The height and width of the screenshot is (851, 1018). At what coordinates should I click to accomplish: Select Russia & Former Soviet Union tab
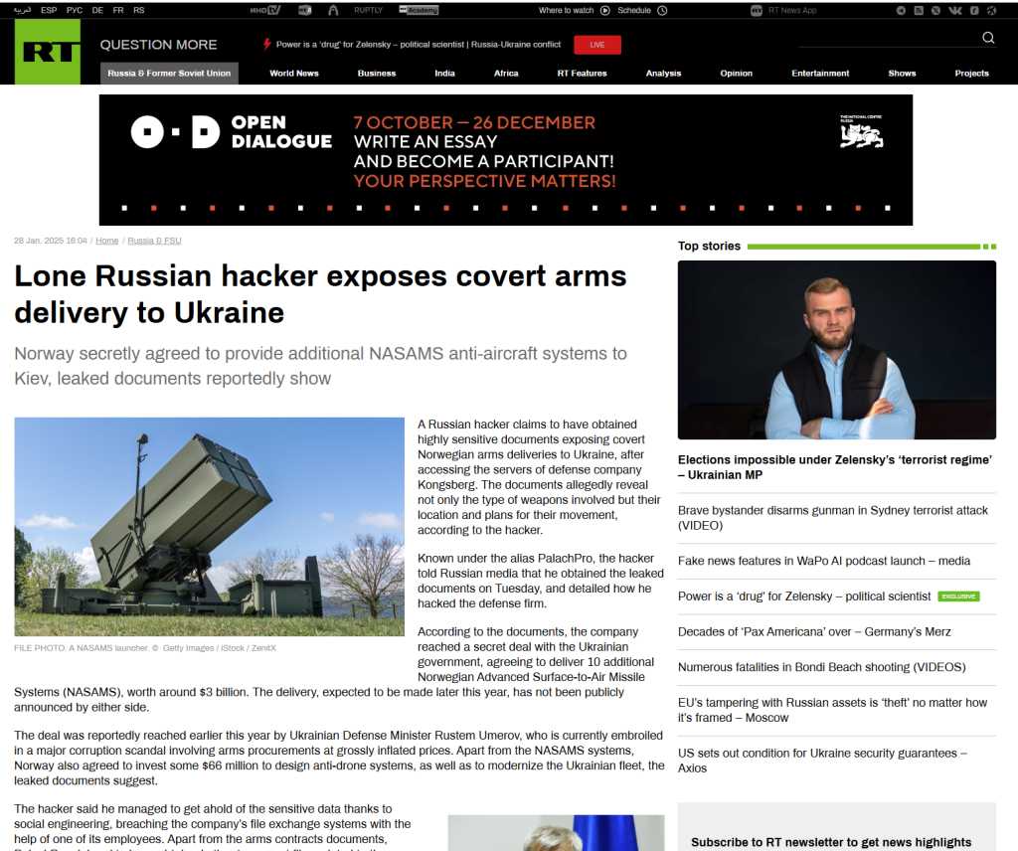tap(169, 74)
